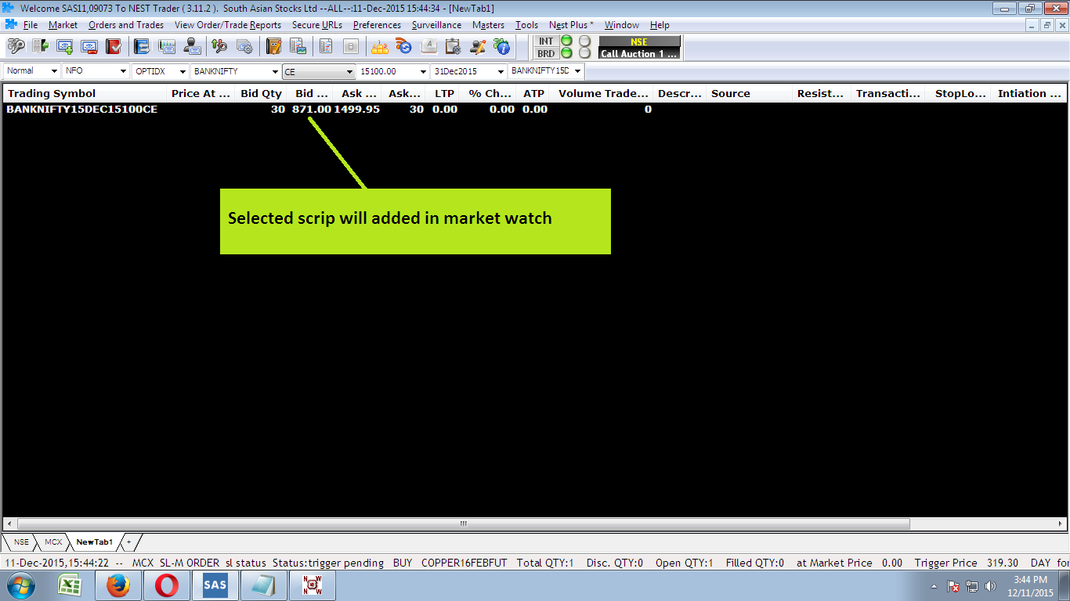Open the 31Dec2015 expiry date dropdown
This screenshot has height=601, width=1070.
[500, 71]
